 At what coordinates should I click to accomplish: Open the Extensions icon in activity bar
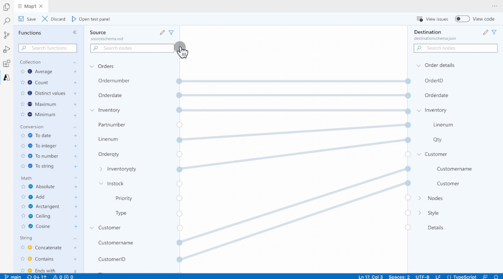(x=7, y=63)
